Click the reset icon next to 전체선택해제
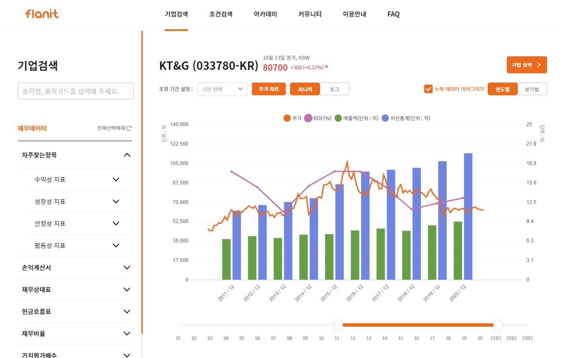The width and height of the screenshot is (561, 358). pyautogui.click(x=129, y=128)
